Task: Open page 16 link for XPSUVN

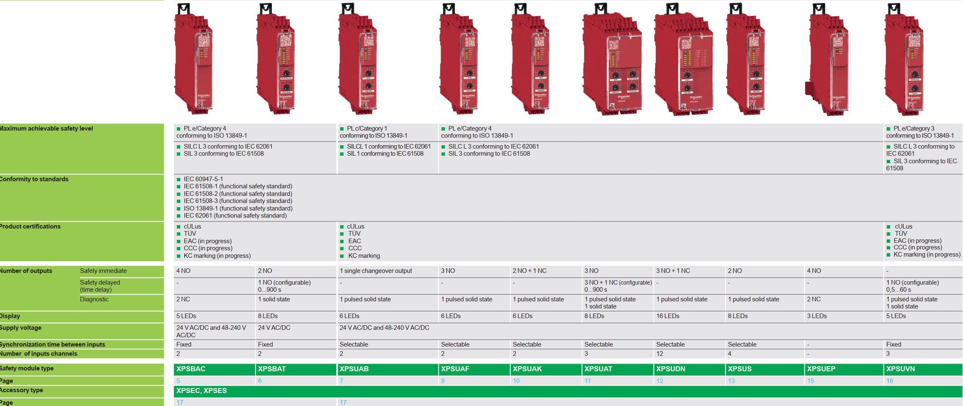Action: (890, 381)
